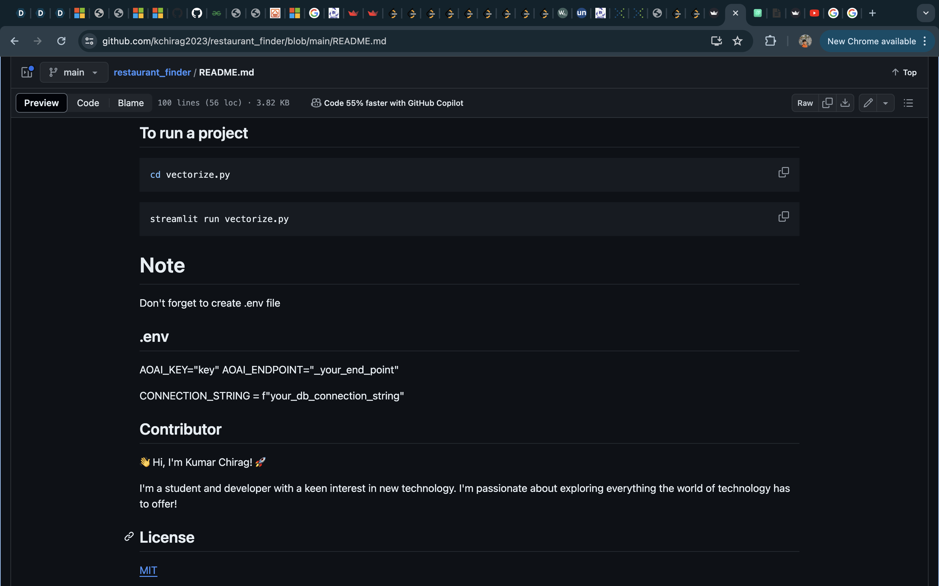Screen dimensions: 939x586
Task: Edit this file with pencil icon
Action: coord(868,103)
